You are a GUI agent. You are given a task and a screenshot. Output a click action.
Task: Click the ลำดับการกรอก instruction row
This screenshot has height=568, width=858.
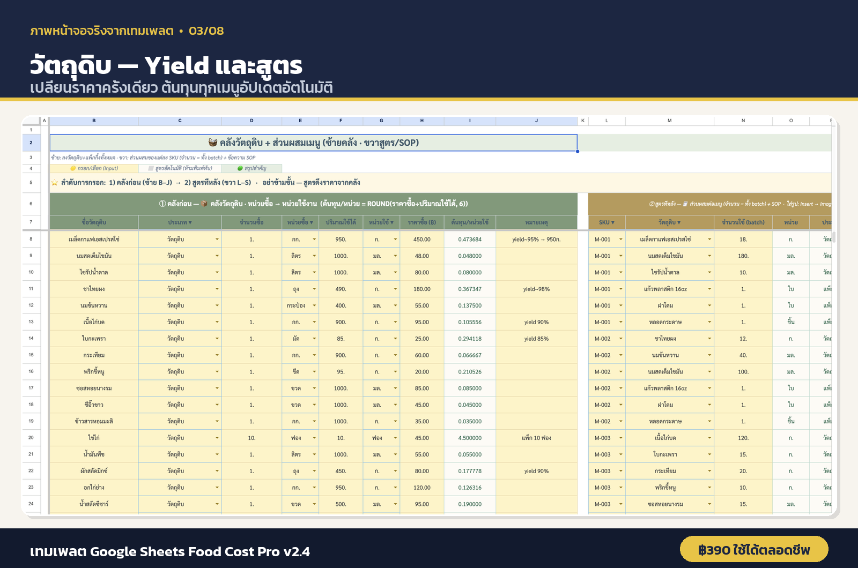click(x=440, y=183)
